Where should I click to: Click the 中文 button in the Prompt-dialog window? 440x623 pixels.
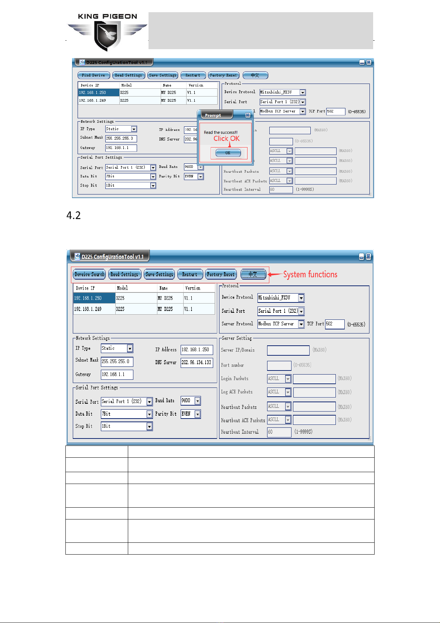[x=255, y=75]
